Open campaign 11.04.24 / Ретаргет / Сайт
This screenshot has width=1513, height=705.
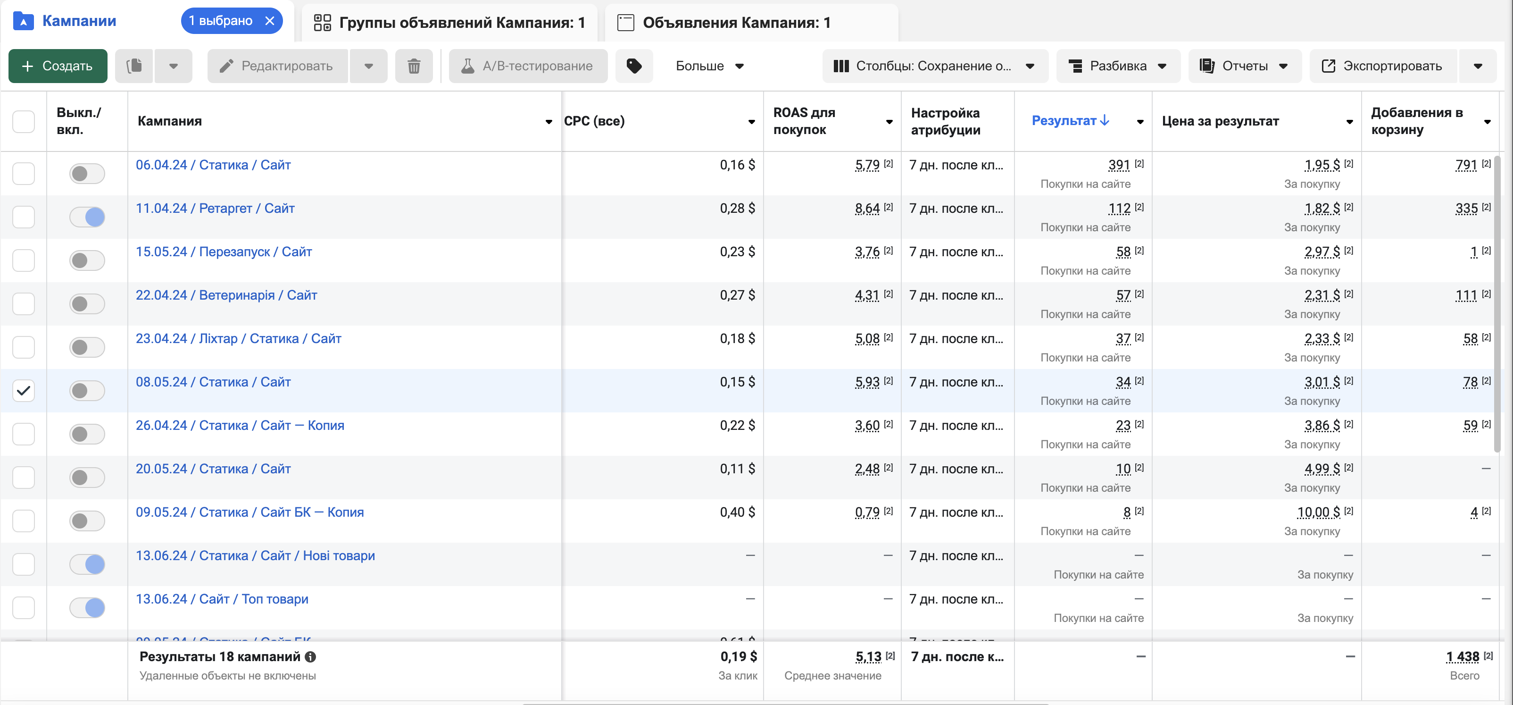(215, 208)
